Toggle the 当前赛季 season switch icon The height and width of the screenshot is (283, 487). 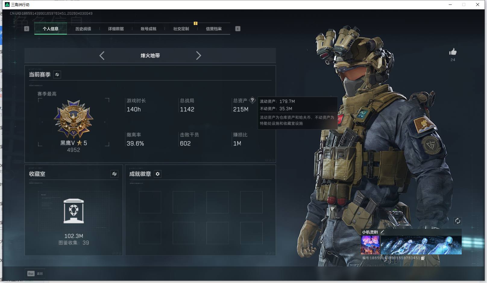pos(57,74)
